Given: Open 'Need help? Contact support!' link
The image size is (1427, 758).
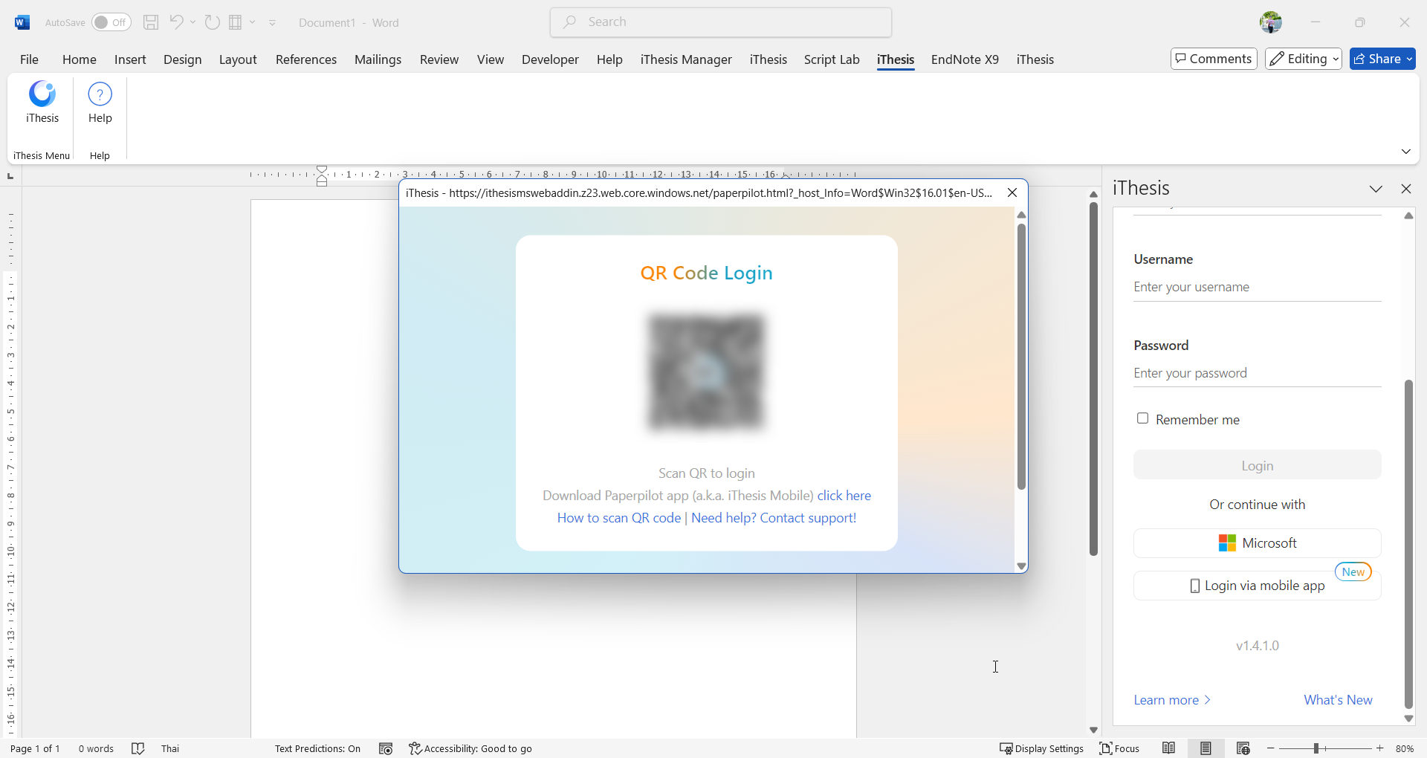Looking at the screenshot, I should pos(774,518).
